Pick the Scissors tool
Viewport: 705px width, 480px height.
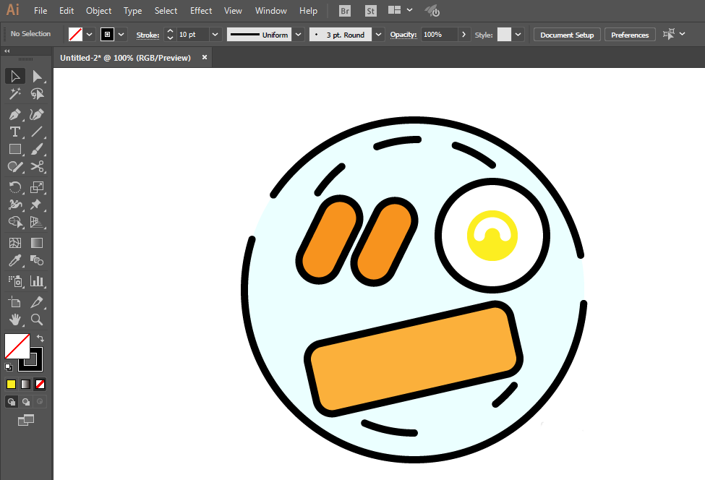[x=37, y=166]
